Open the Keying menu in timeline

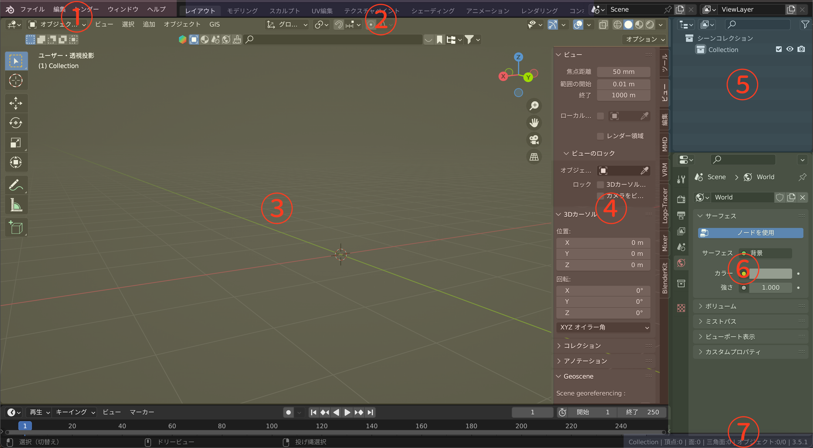click(76, 412)
